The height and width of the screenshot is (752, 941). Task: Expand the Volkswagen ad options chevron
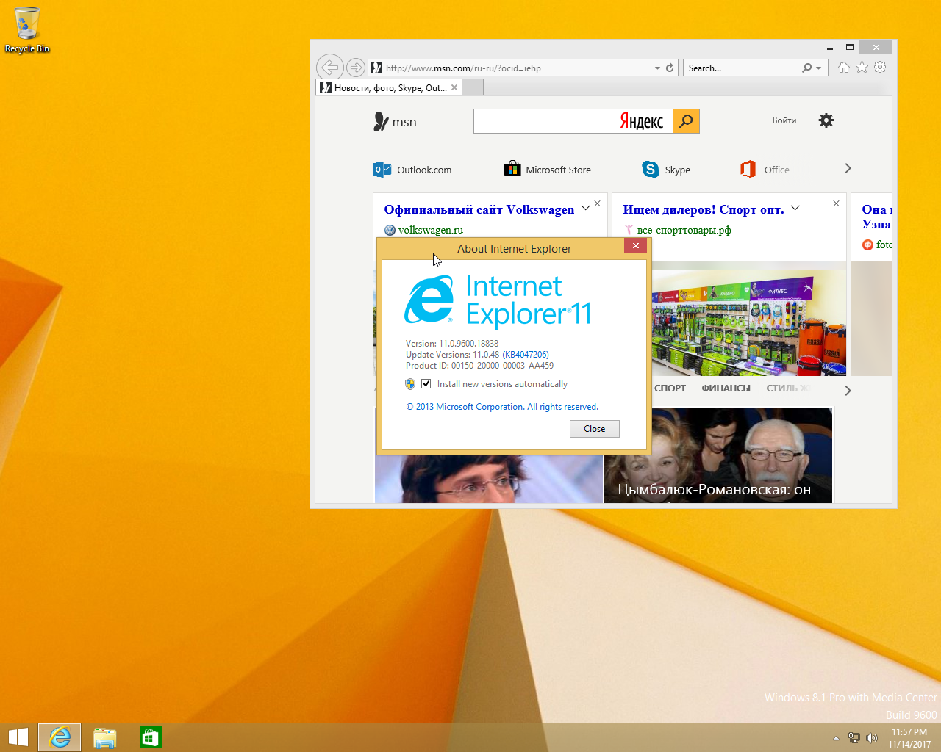585,208
